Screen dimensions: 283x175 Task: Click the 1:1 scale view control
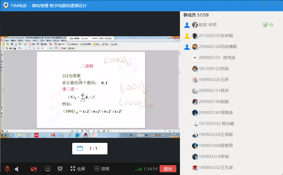tap(90, 149)
